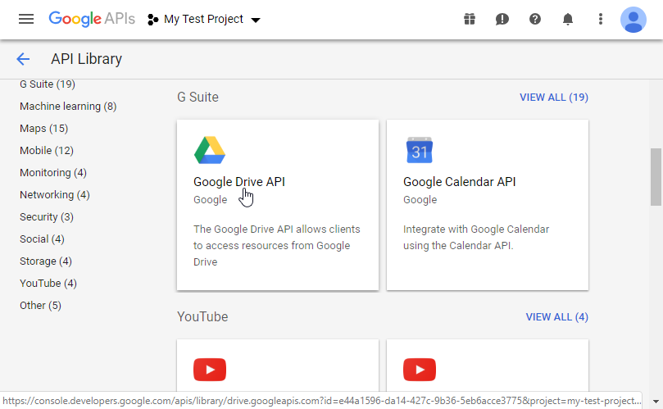Select the Storage (4) category
The width and height of the screenshot is (663, 409).
coord(46,261)
